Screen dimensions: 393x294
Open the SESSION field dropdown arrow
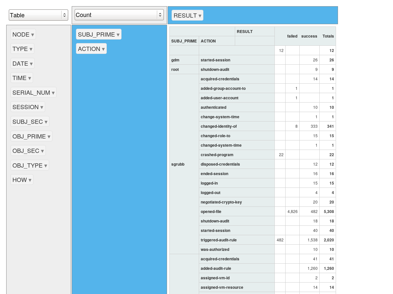click(x=41, y=107)
